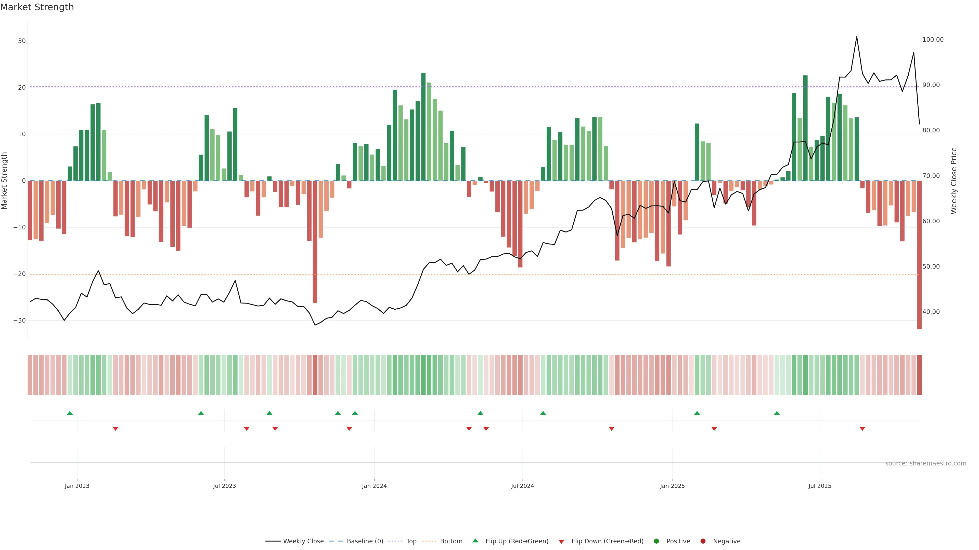This screenshot has width=979, height=550.
Task: Click the Market Strength chart title
Action: (37, 7)
